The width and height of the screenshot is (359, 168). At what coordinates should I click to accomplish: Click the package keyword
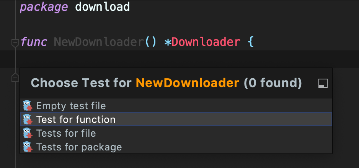[x=44, y=7]
